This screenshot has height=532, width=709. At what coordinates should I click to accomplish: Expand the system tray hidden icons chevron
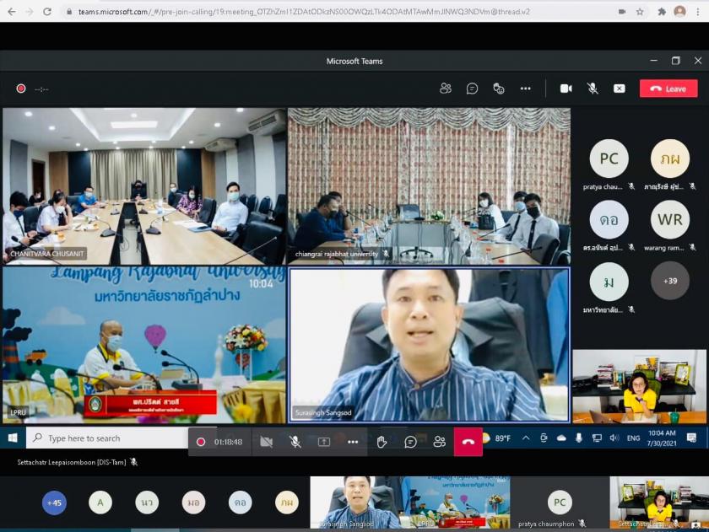coord(525,438)
